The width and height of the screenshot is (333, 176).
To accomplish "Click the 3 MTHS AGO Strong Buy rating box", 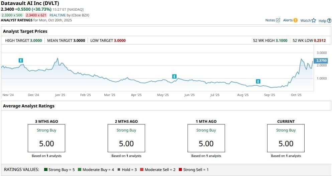I will (x=46, y=138).
